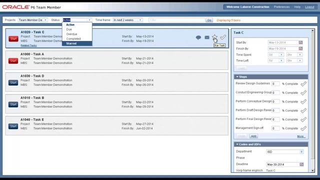
Task: Complete step Perform Draft Design Review checkmark
Action: click(x=303, y=110)
